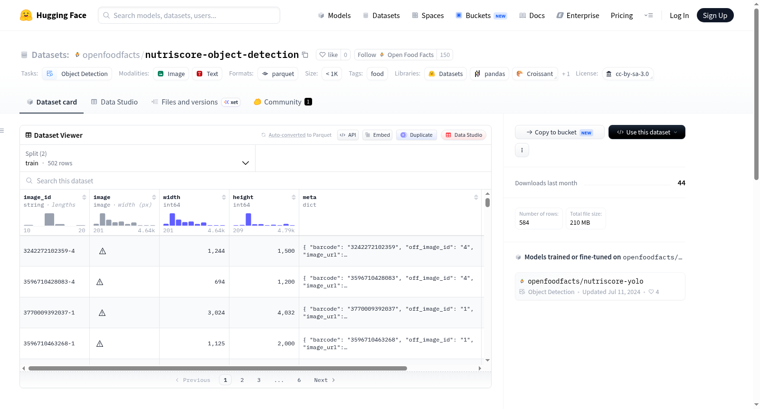Select the Dataset card tab
Screen dimensions: 760x409
(x=52, y=102)
